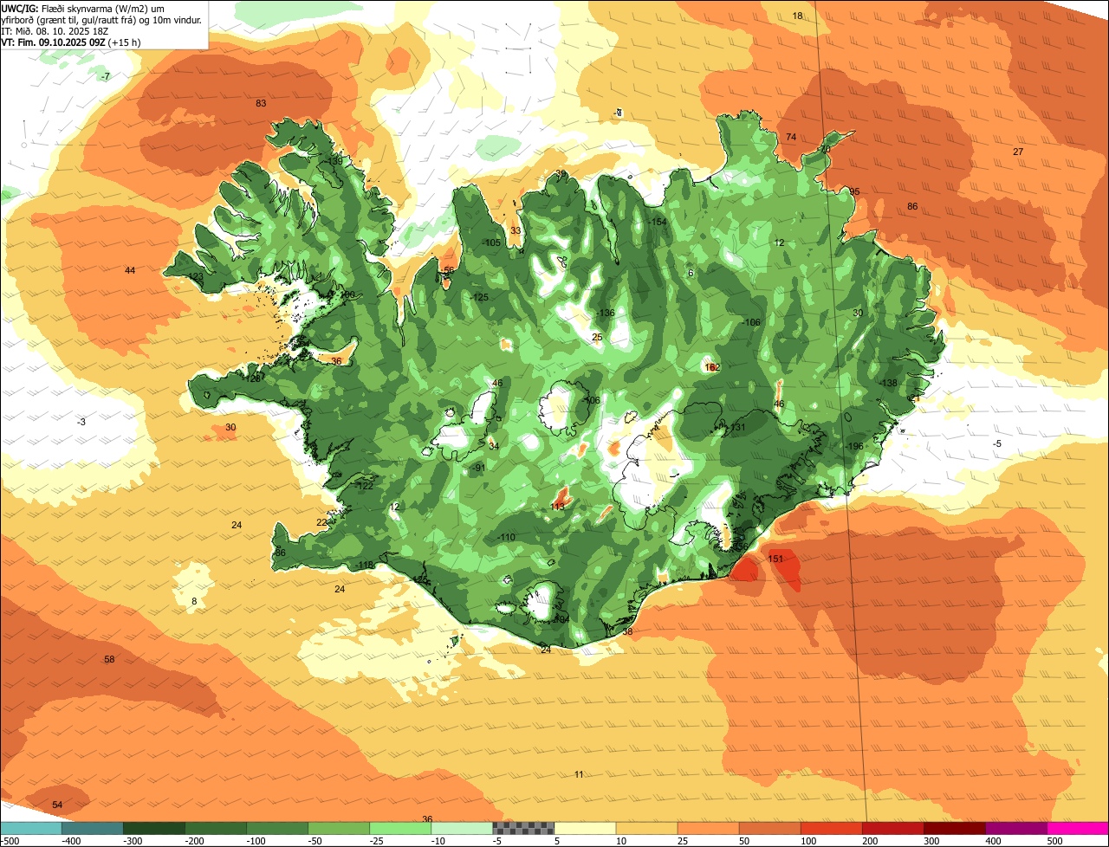Click the value -3 in western ocean
The width and height of the screenshot is (1109, 847).
[x=81, y=423]
